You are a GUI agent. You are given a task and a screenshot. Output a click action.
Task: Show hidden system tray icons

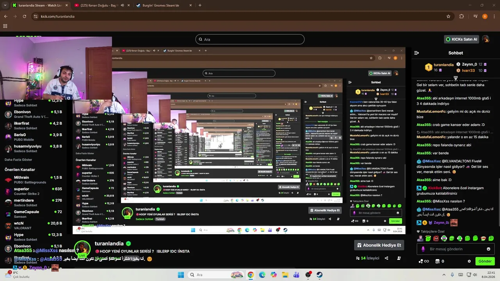[444, 275]
